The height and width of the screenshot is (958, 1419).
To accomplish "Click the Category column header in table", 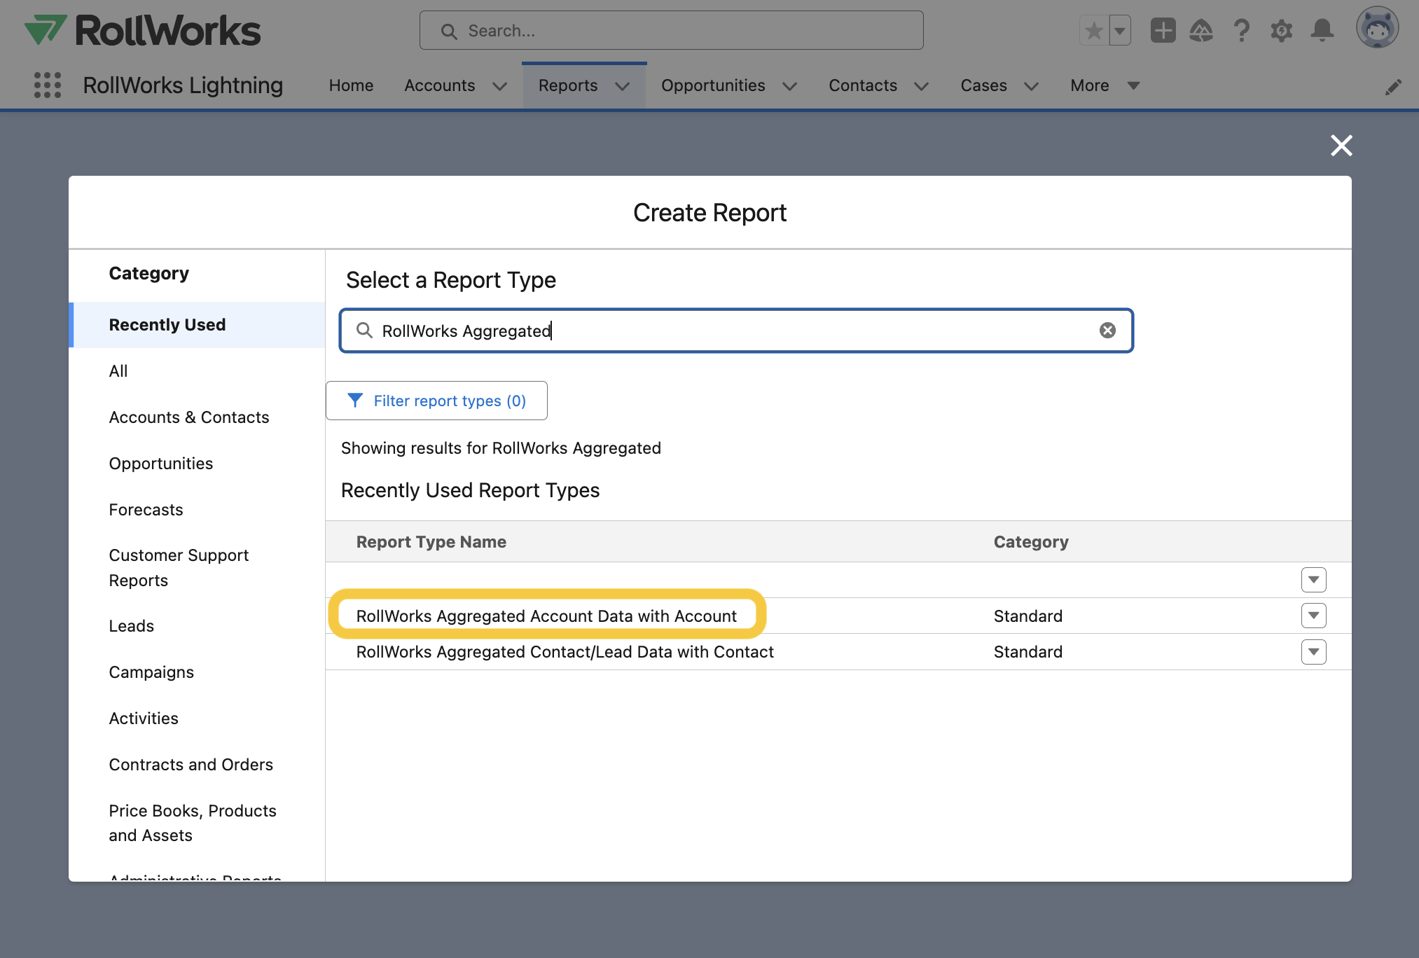I will click(1031, 542).
